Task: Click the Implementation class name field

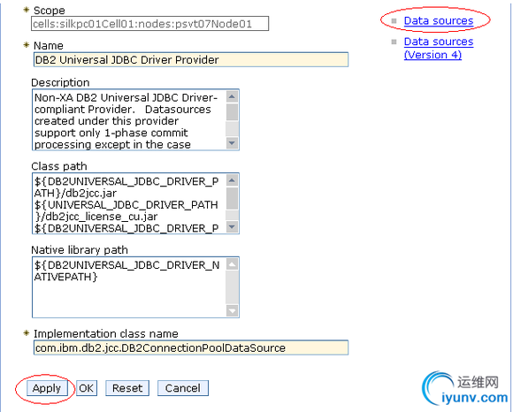Action: tap(191, 347)
